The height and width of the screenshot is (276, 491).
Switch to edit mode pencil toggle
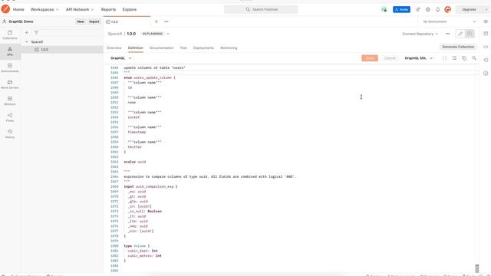coord(460,34)
